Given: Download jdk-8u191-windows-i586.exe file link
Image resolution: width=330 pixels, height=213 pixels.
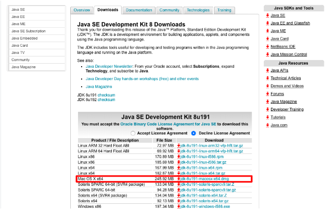Looking at the screenshot, I should tap(205, 206).
